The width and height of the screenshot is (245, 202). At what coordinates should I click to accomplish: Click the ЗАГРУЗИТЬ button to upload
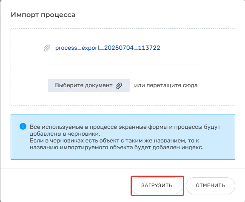click(157, 185)
